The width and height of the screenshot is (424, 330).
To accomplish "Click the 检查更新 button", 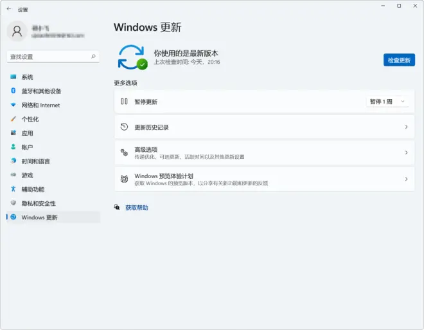I will [x=399, y=60].
